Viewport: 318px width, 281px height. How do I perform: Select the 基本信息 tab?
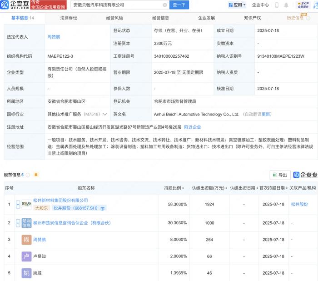pyautogui.click(x=22, y=18)
